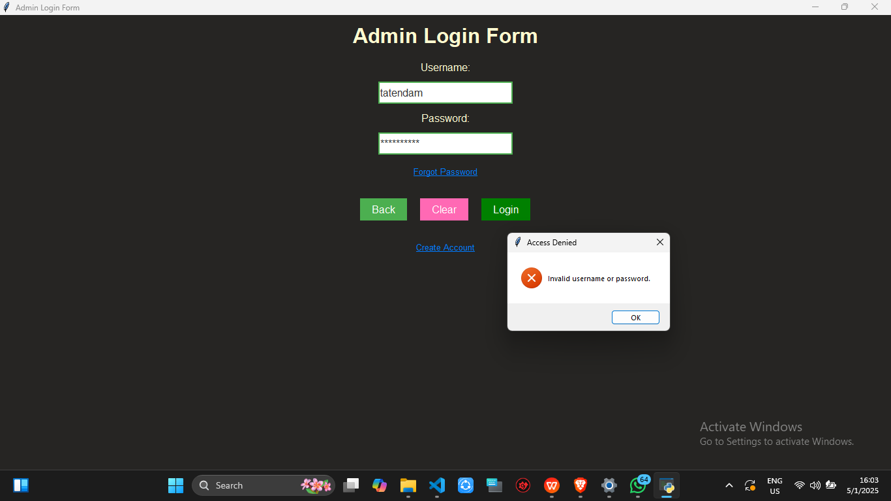Click the green Back button
This screenshot has width=891, height=501.
click(x=384, y=209)
